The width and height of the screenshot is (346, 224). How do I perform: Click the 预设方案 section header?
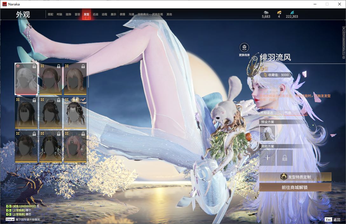tap(268, 122)
